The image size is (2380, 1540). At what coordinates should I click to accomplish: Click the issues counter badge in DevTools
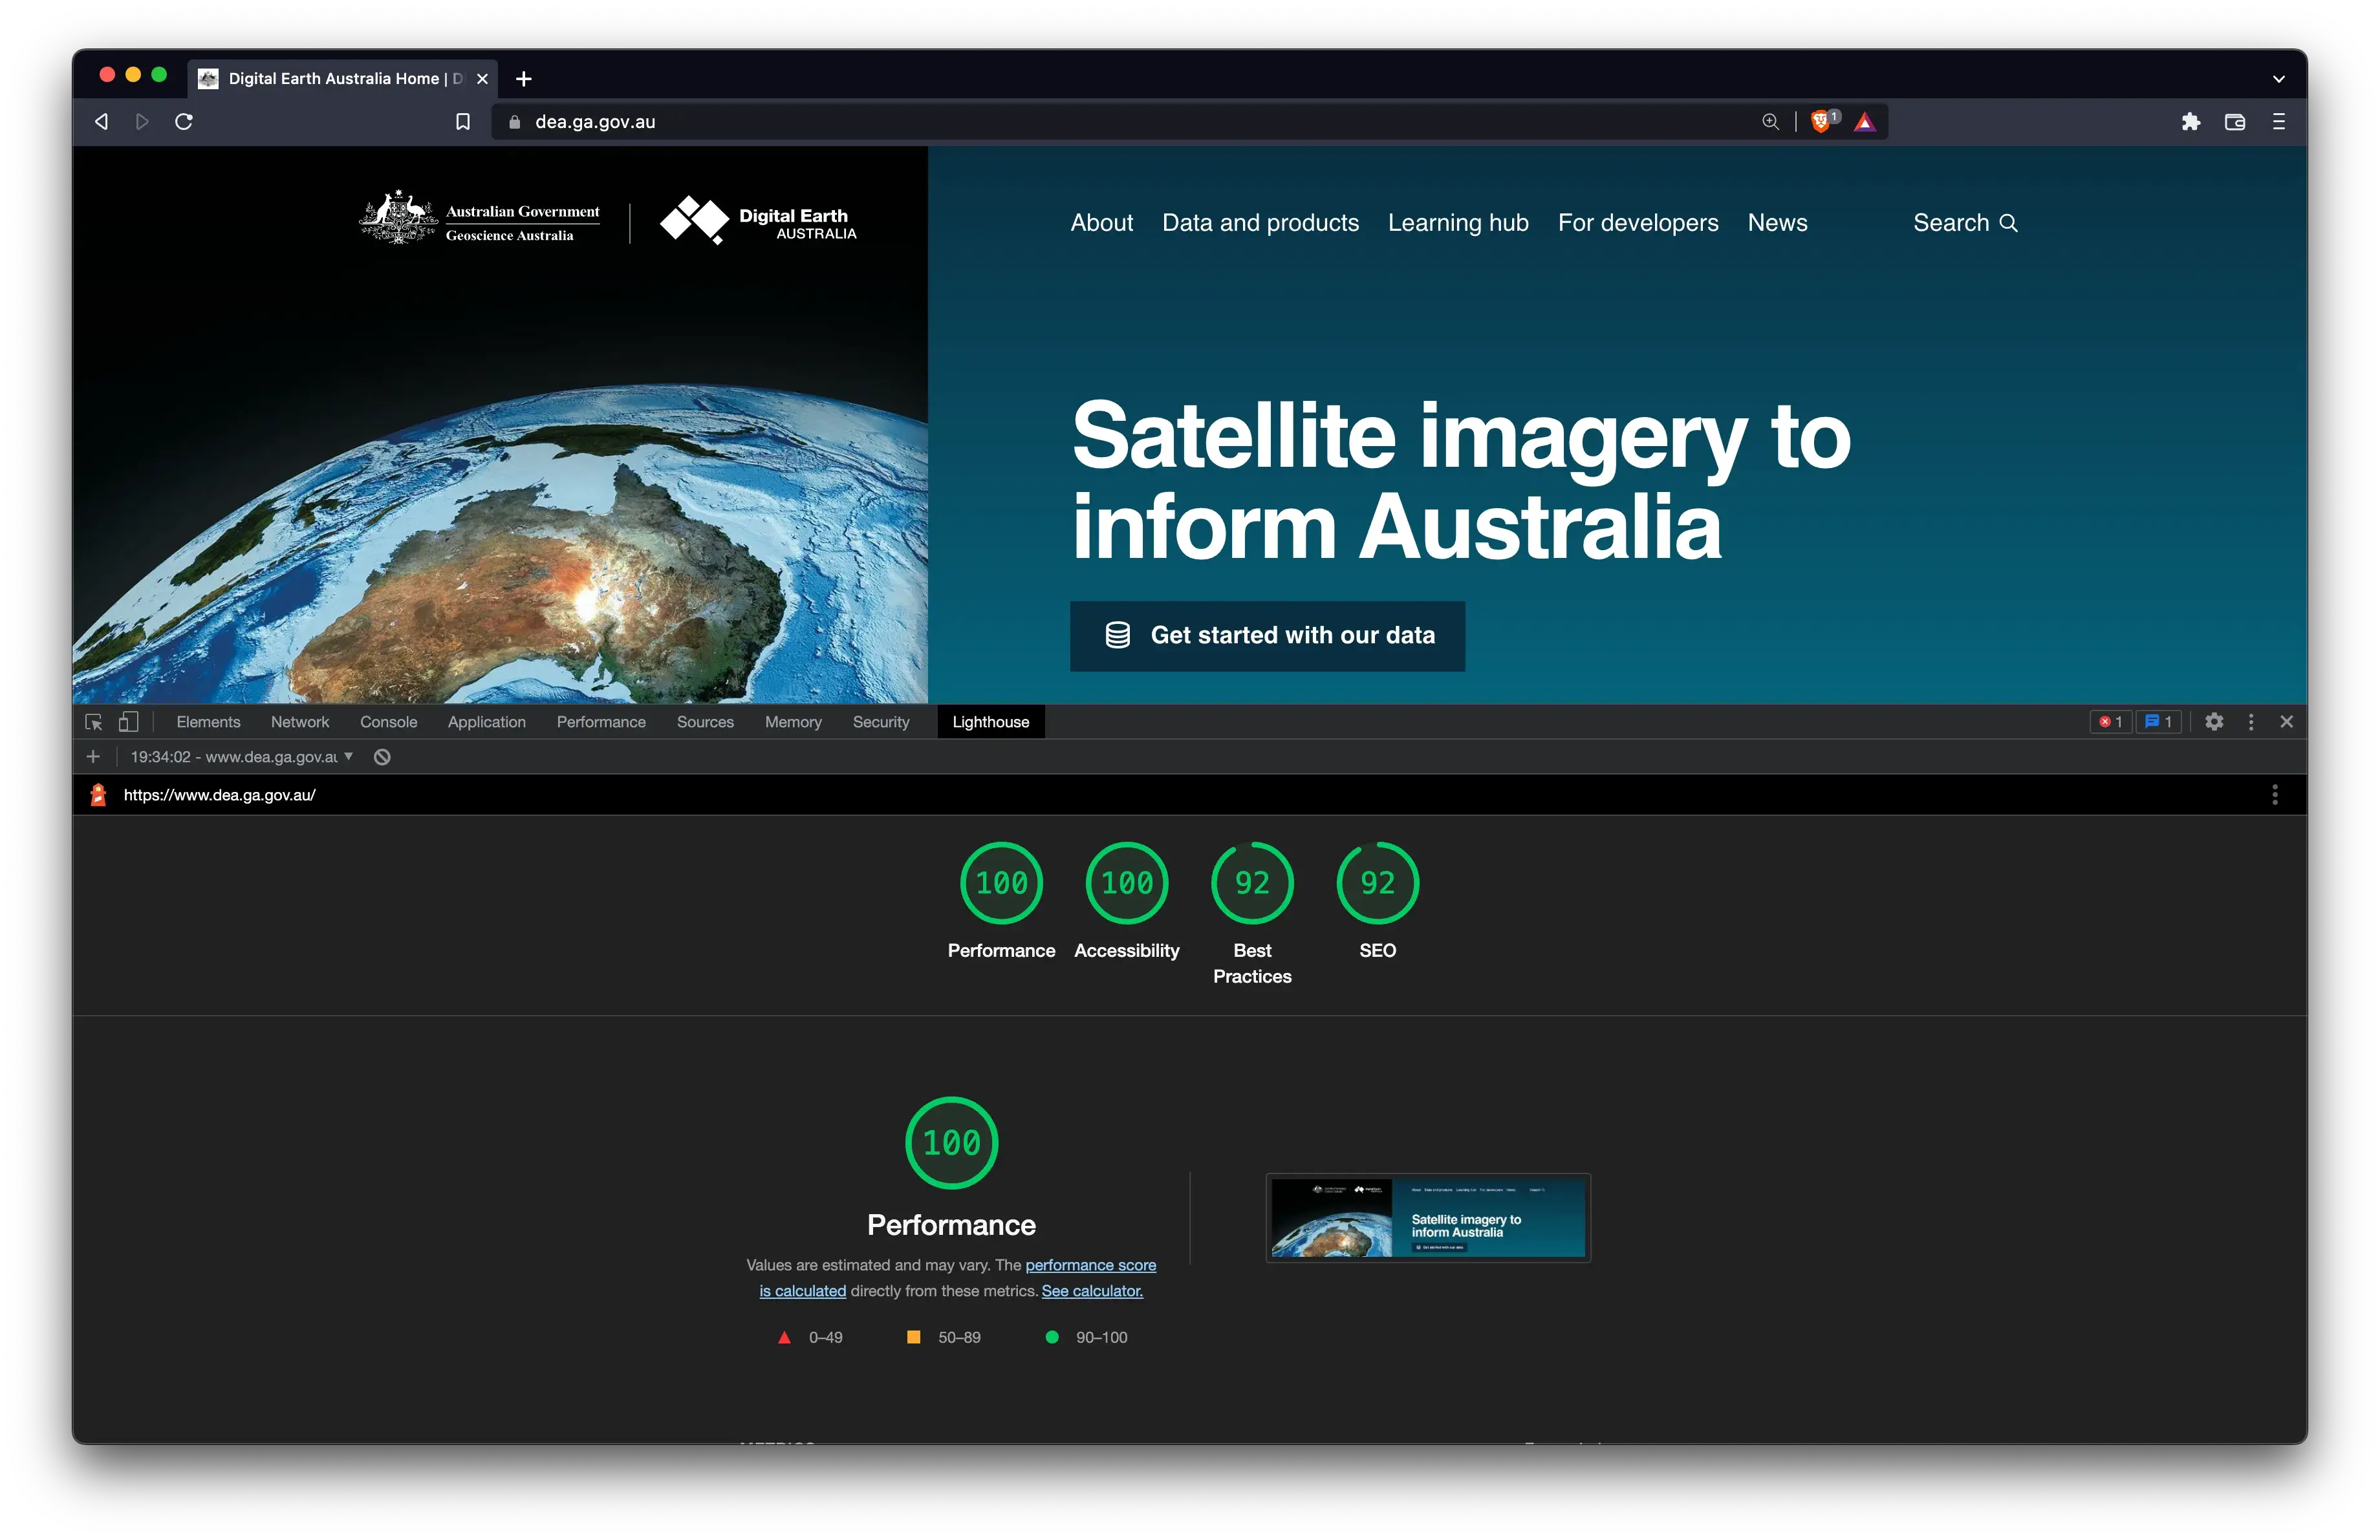coord(2159,722)
